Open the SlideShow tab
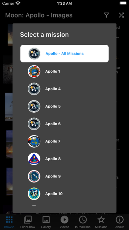The width and height of the screenshot is (129, 230). (x=28, y=222)
